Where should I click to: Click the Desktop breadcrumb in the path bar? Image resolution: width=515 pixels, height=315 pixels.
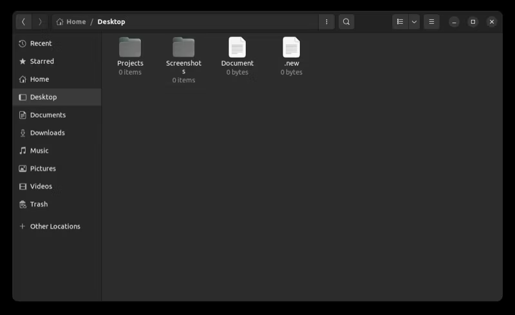tap(111, 22)
